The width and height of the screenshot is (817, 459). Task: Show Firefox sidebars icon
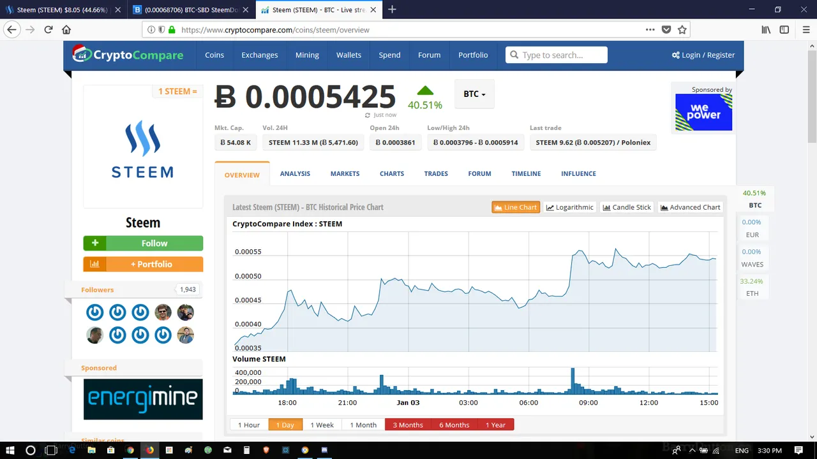point(784,29)
